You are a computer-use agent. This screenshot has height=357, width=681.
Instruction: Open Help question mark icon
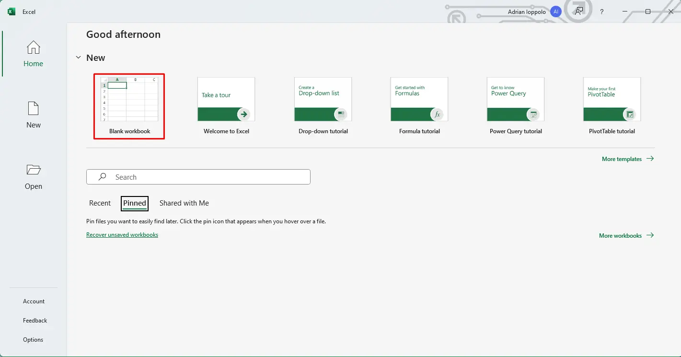tap(602, 12)
